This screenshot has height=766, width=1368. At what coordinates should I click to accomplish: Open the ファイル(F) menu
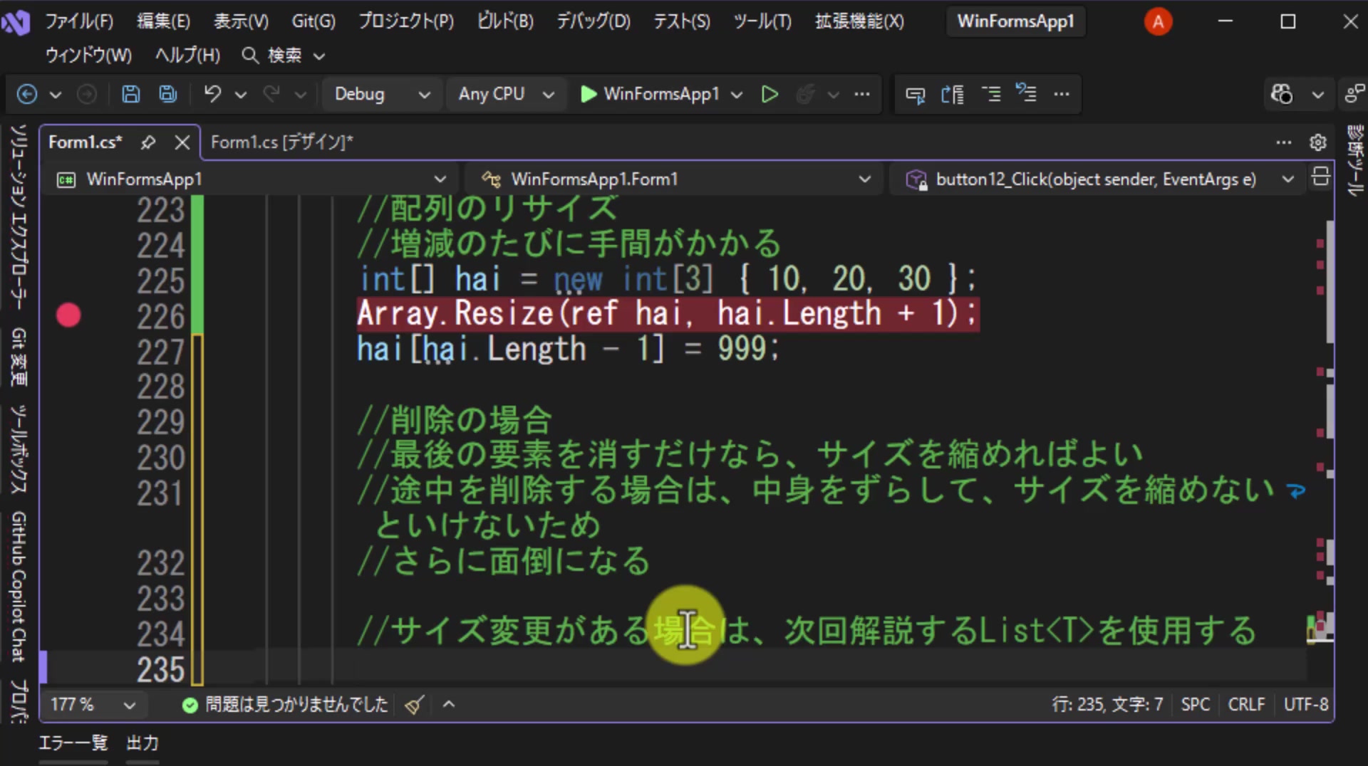pos(79,21)
